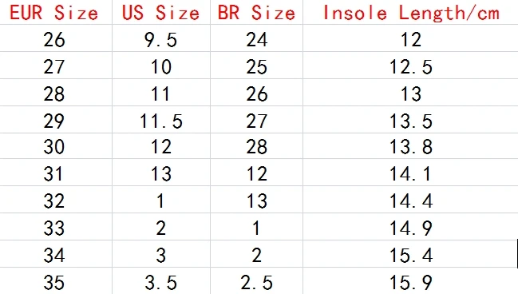Click the US size 11.5 cell
Screen dimensions: 518x294
161,120
